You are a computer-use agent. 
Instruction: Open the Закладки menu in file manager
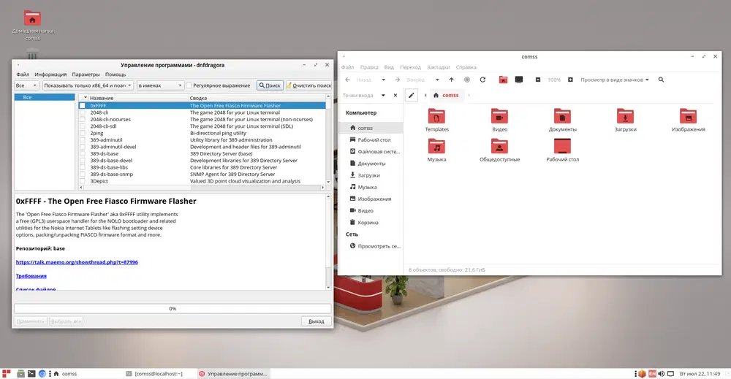click(438, 67)
